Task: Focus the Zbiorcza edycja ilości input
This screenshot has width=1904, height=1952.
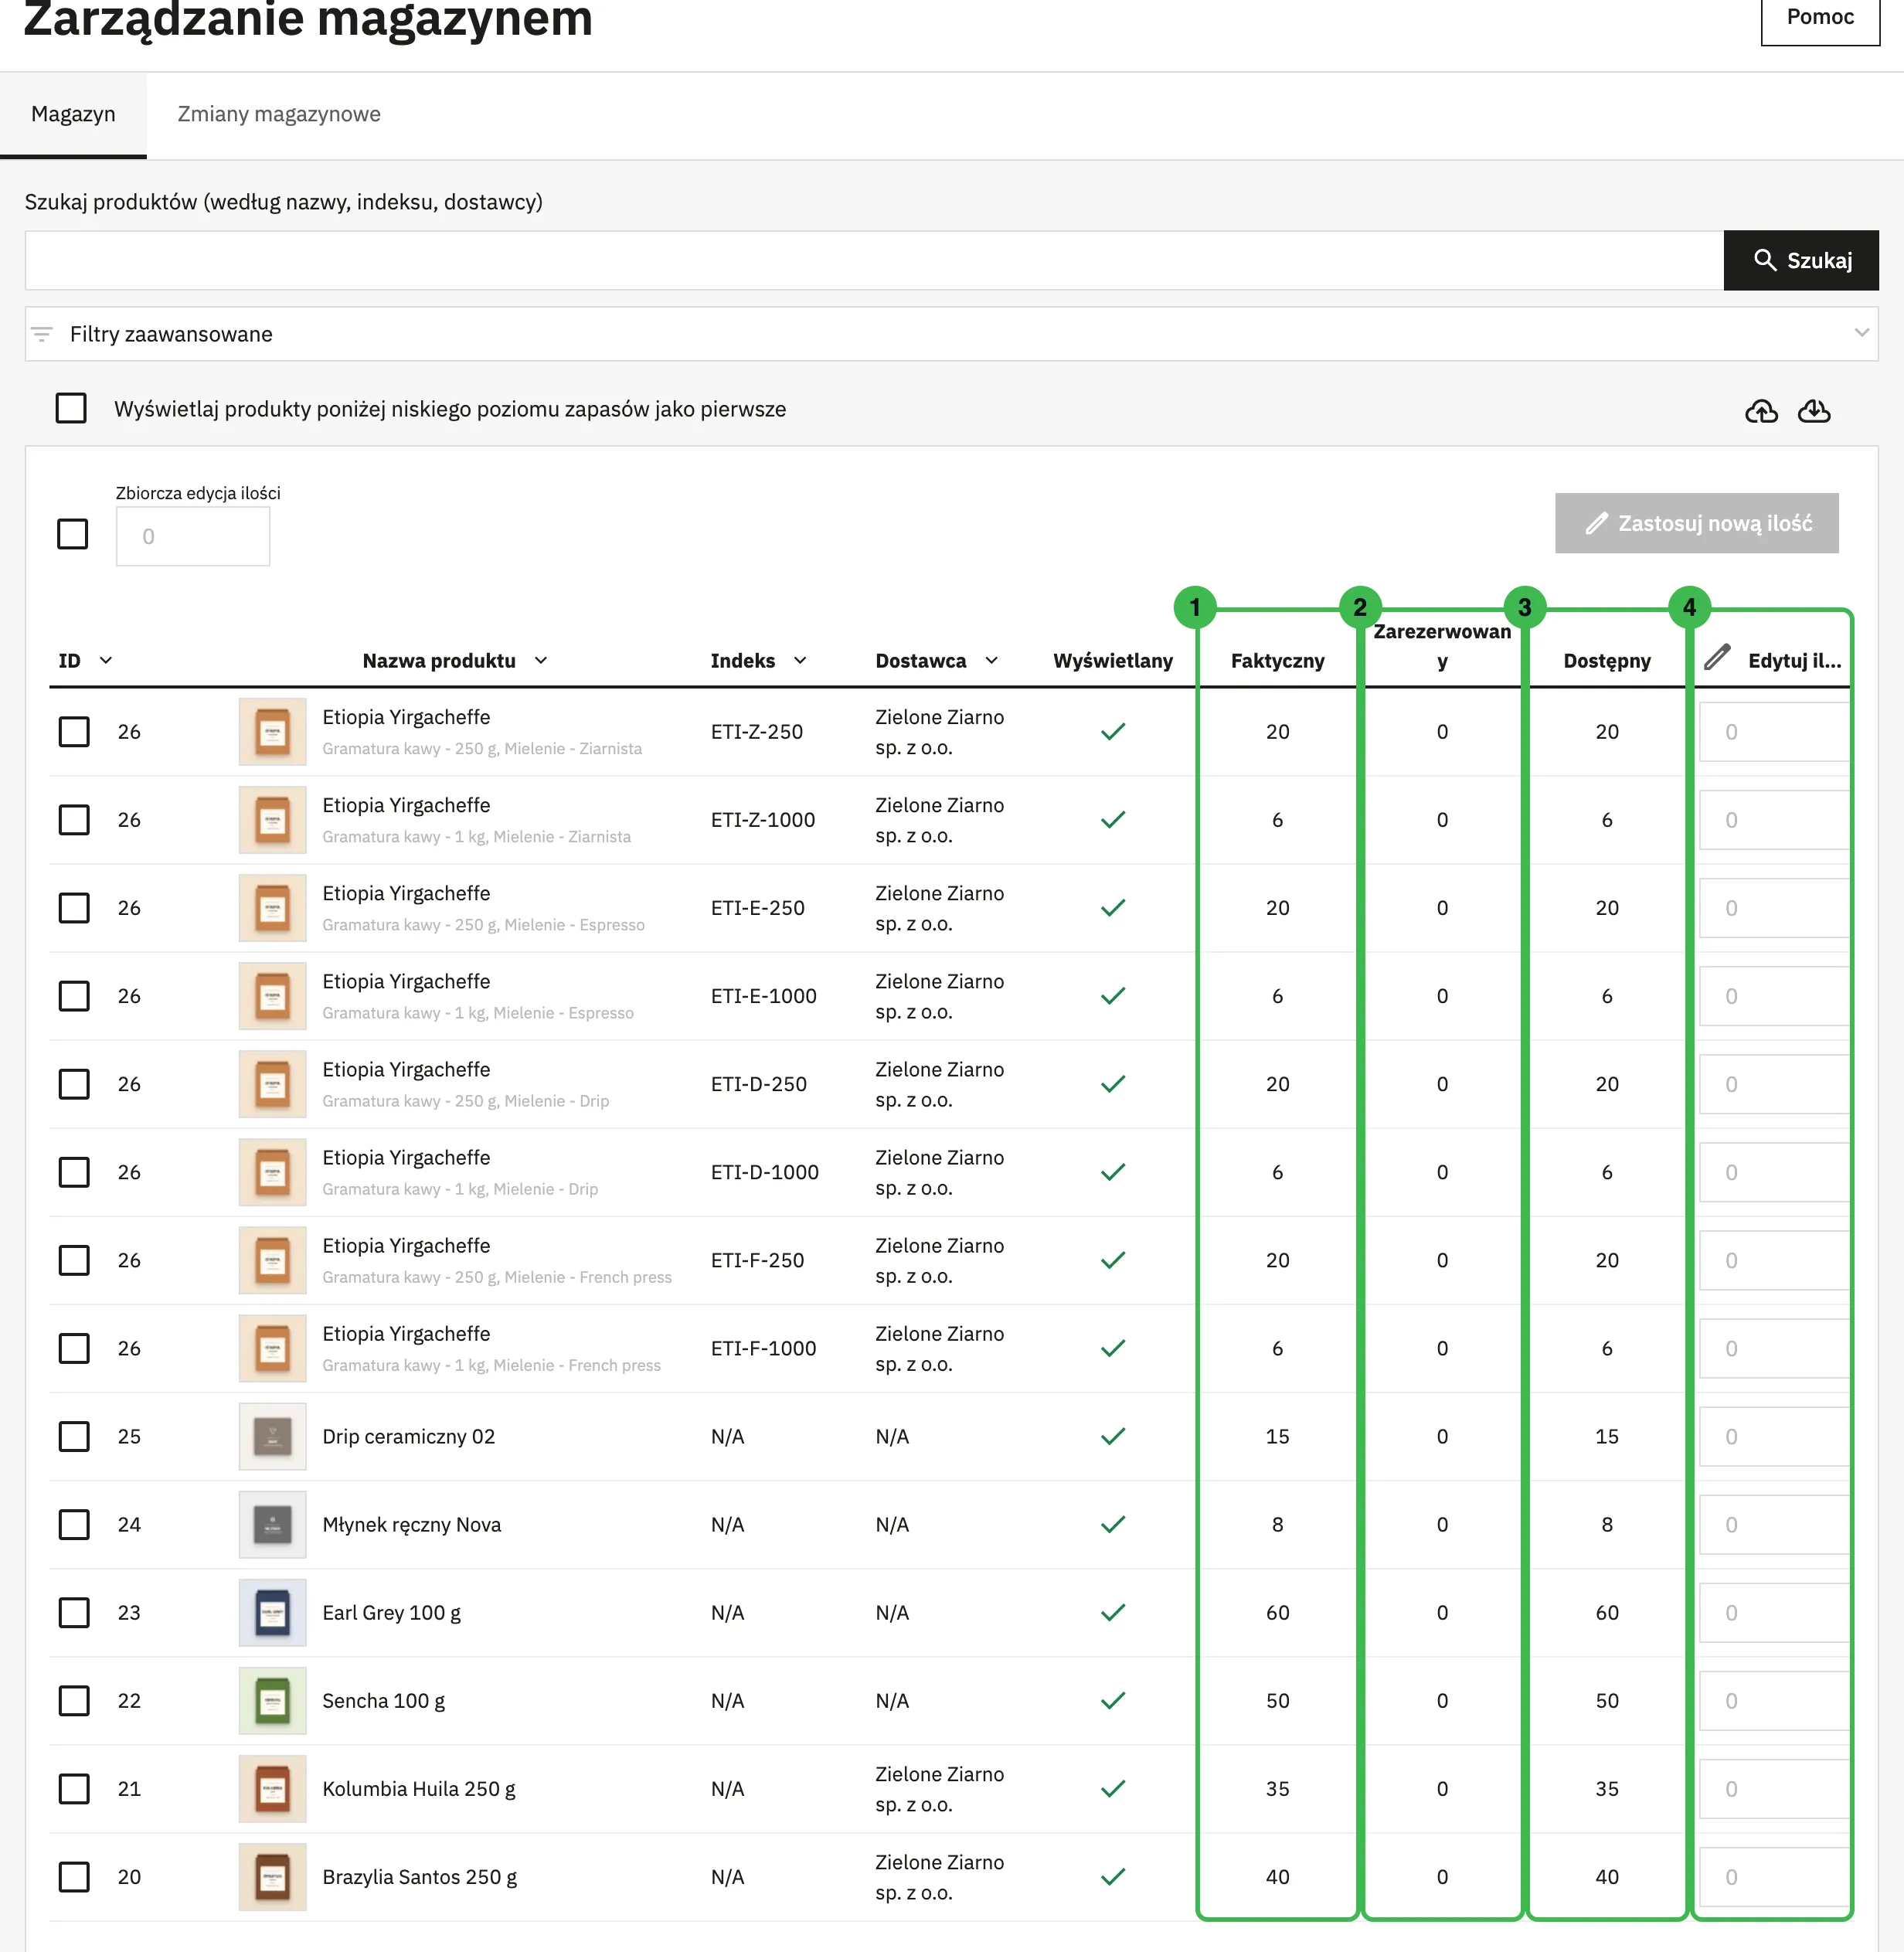Action: click(193, 536)
